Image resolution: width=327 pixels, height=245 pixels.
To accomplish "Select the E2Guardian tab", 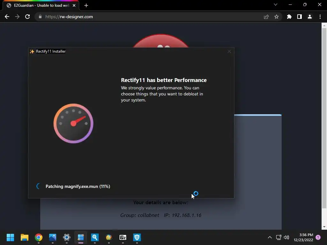I will pyautogui.click(x=41, y=5).
